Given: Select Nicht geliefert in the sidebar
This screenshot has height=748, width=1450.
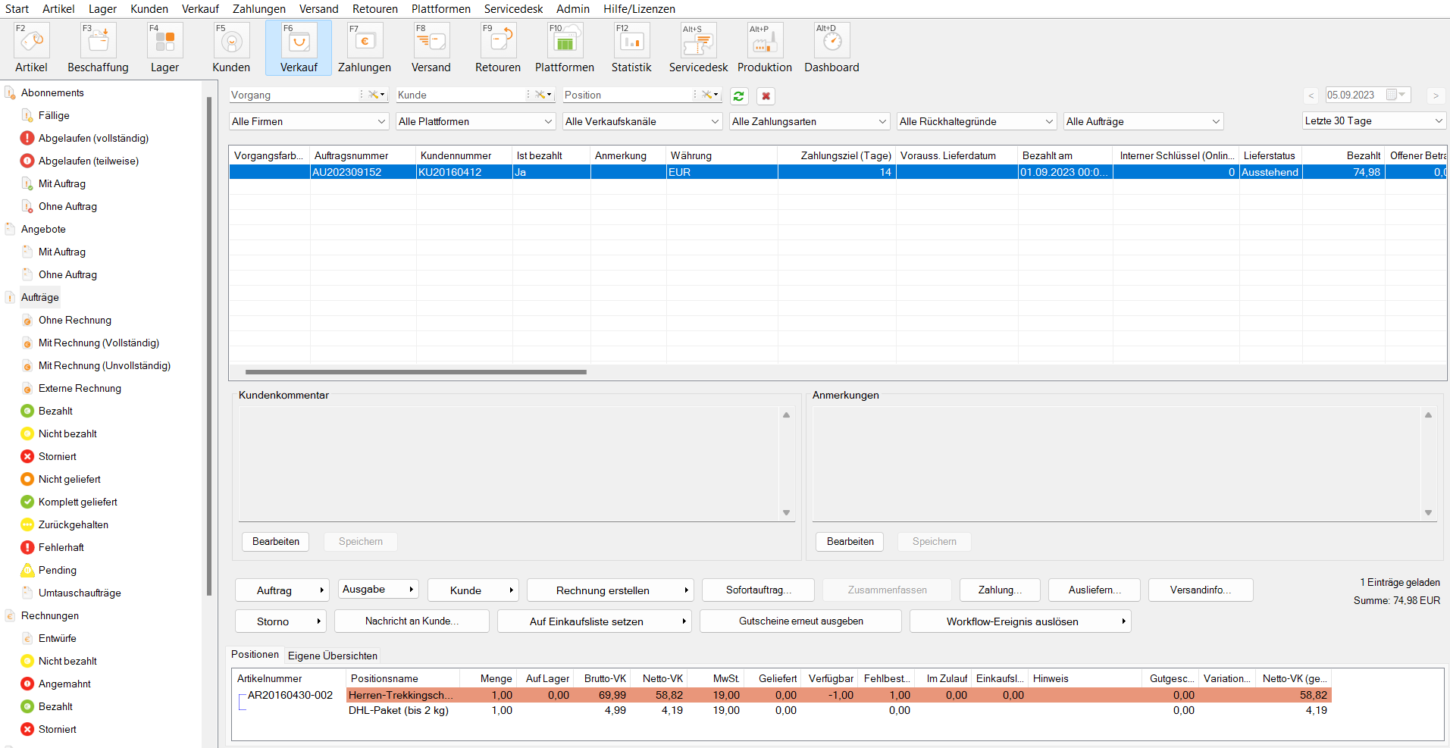Looking at the screenshot, I should point(69,479).
